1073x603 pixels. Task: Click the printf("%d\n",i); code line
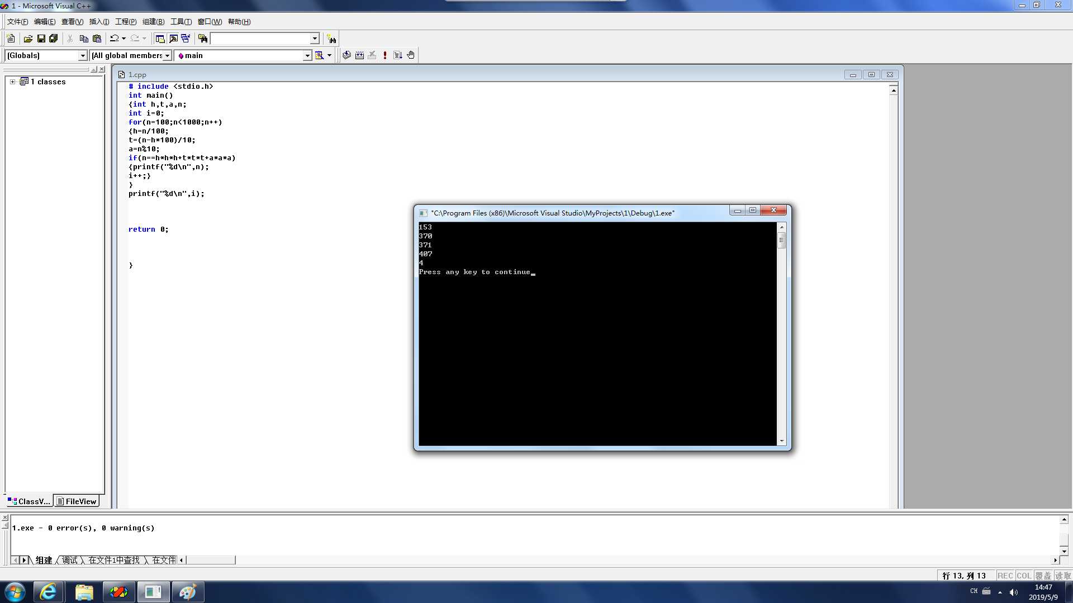(167, 194)
